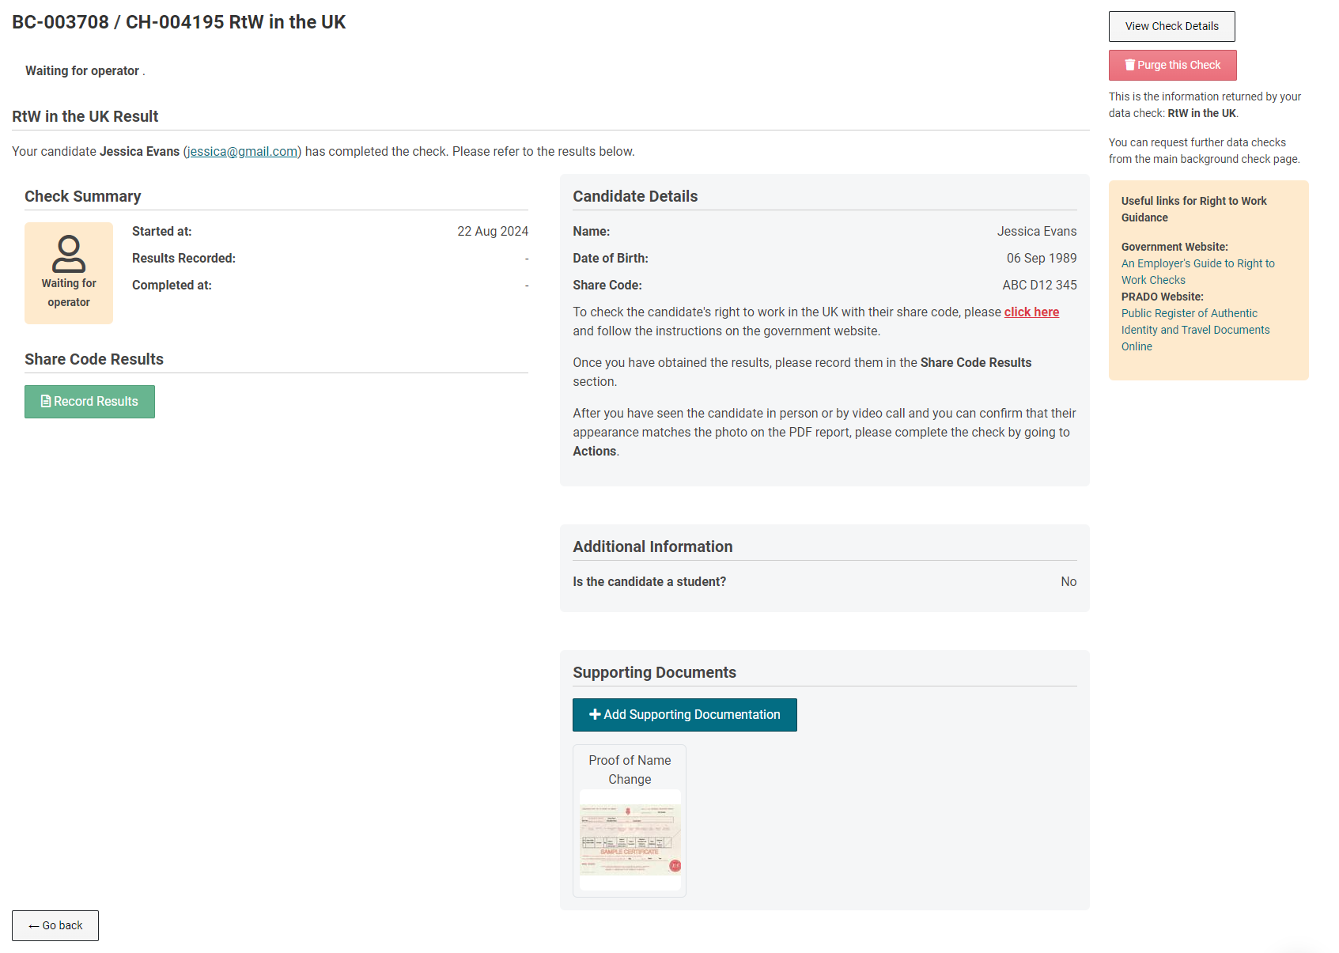Open the jessica@gmail.com email link
The height and width of the screenshot is (953, 1339).
click(242, 152)
